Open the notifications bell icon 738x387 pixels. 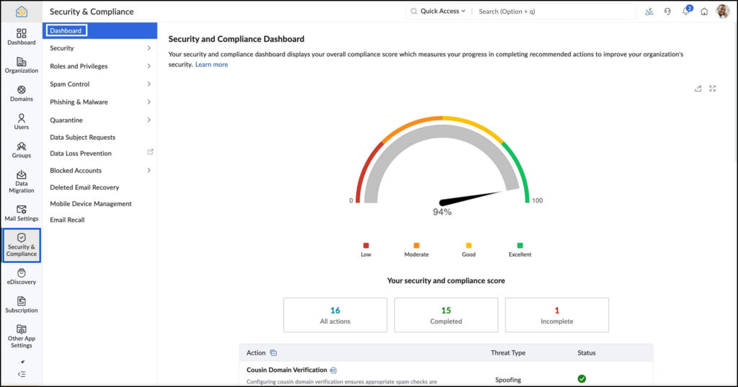click(686, 11)
